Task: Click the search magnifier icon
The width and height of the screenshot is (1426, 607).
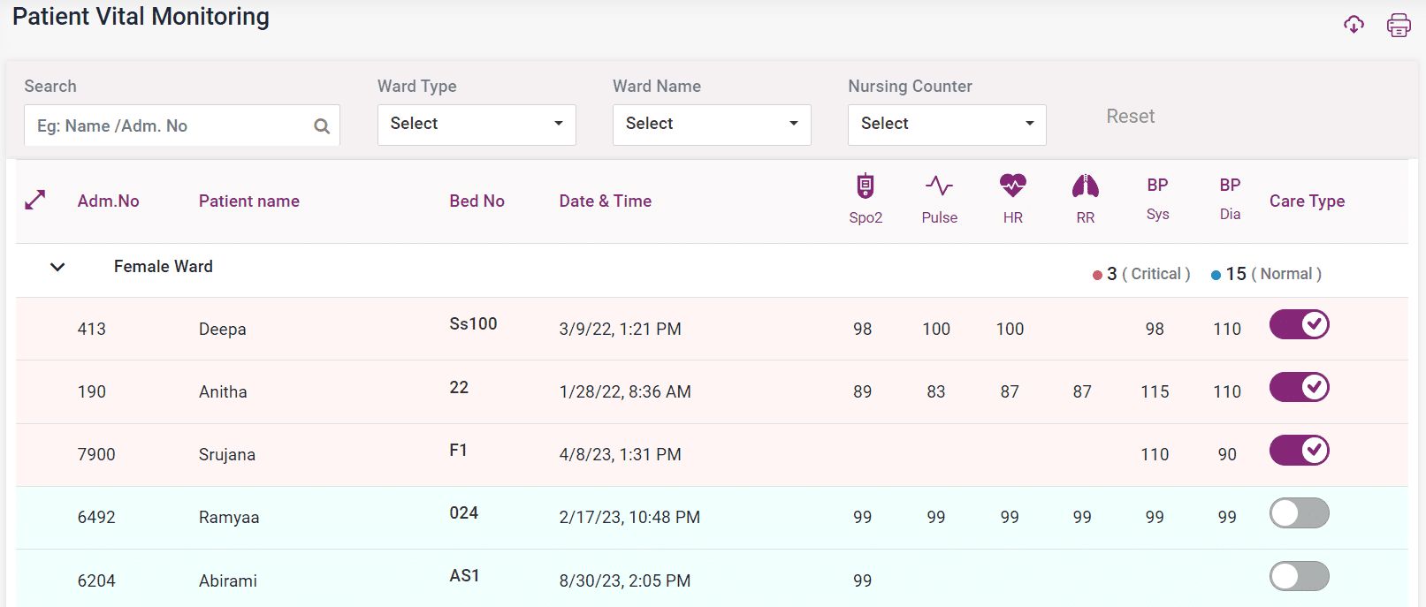Action: (x=322, y=126)
